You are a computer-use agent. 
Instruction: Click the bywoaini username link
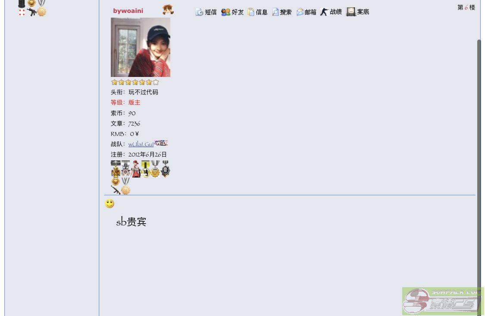[x=128, y=11]
